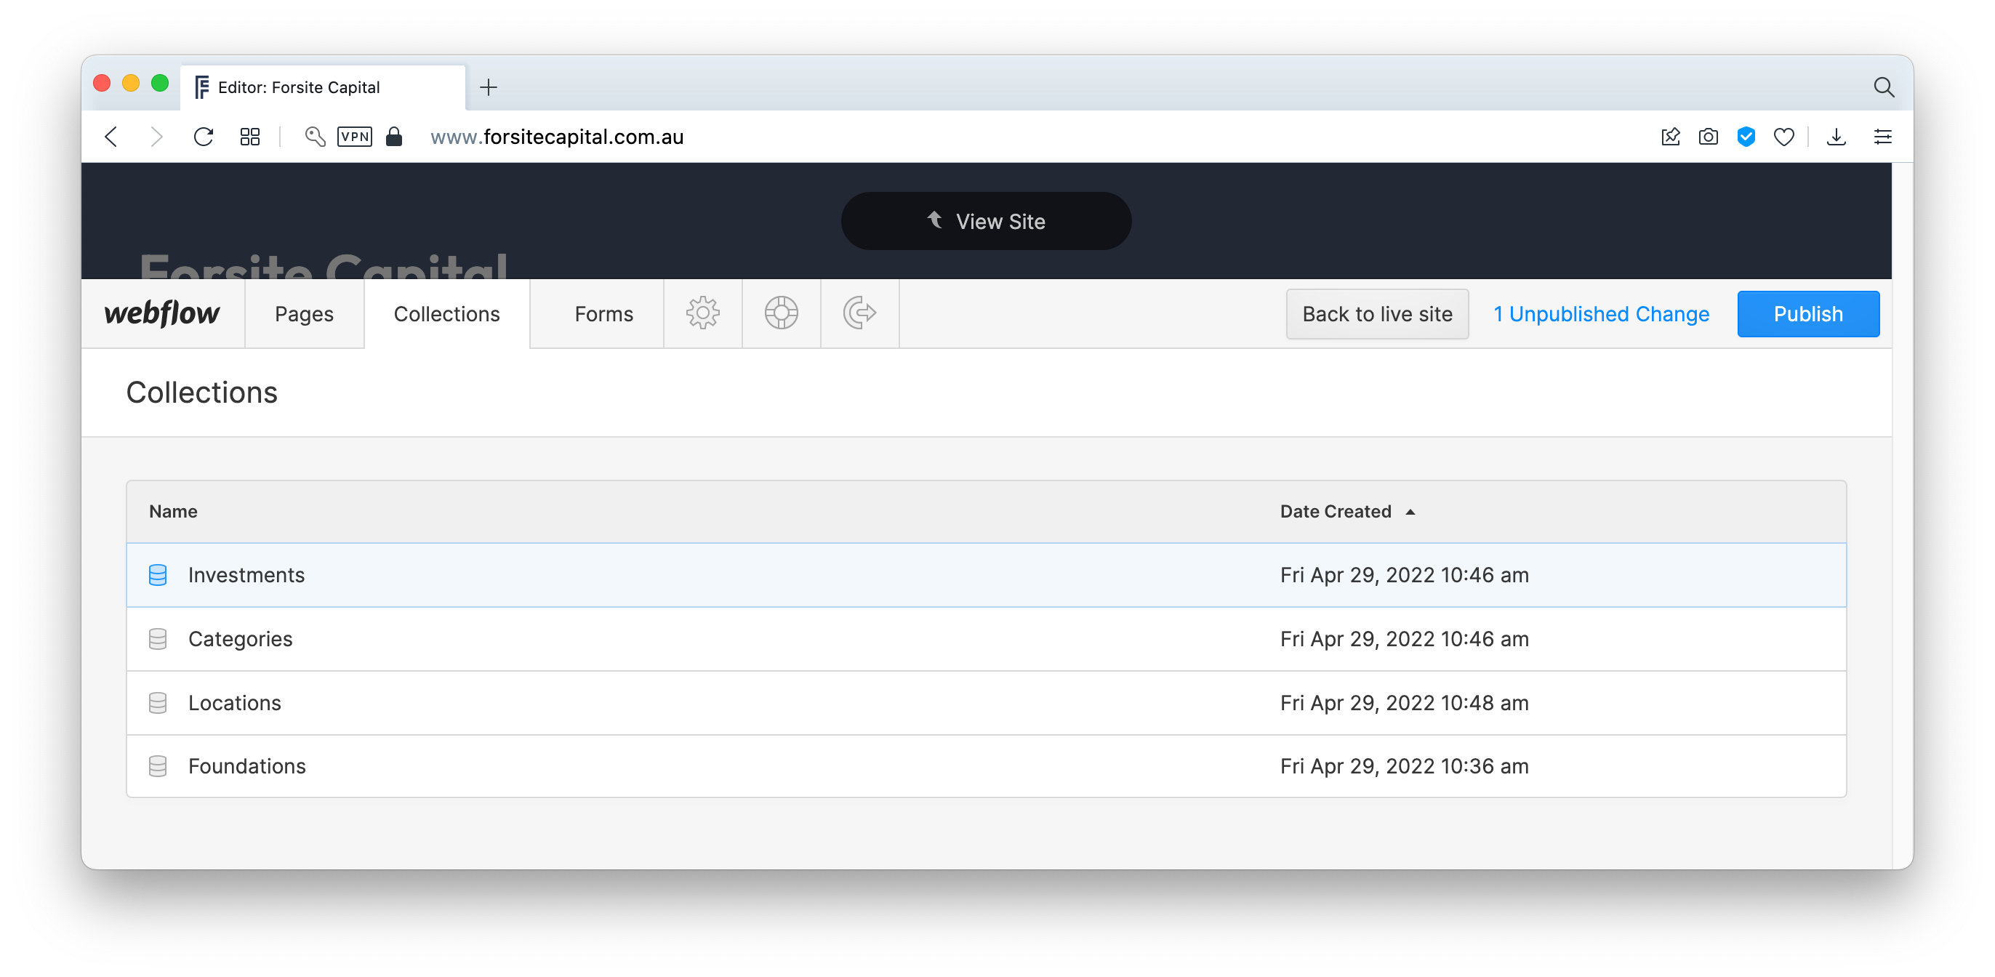1995x977 pixels.
Task: Click the tab search magnifier icon
Action: (x=1884, y=87)
